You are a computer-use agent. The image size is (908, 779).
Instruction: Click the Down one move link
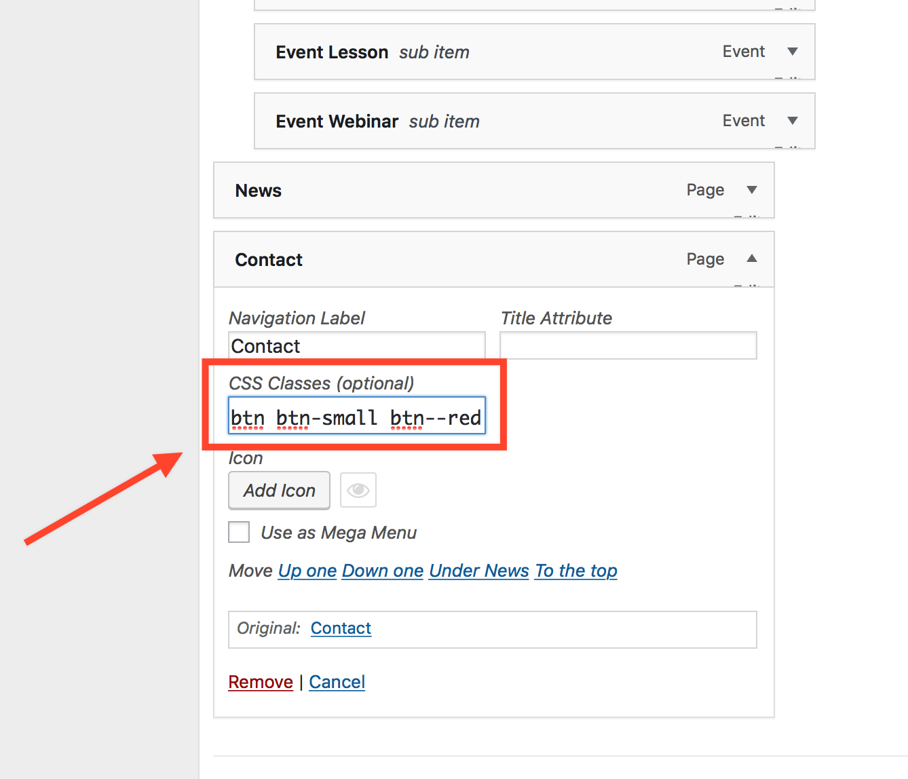[383, 571]
